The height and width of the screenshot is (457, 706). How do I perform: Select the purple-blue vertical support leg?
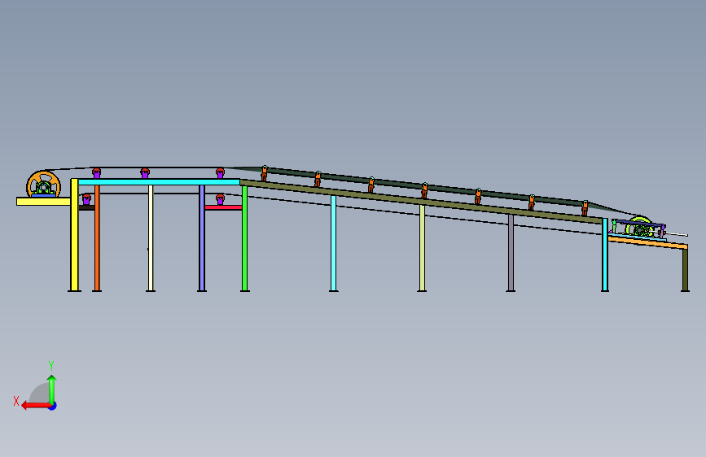[202, 238]
